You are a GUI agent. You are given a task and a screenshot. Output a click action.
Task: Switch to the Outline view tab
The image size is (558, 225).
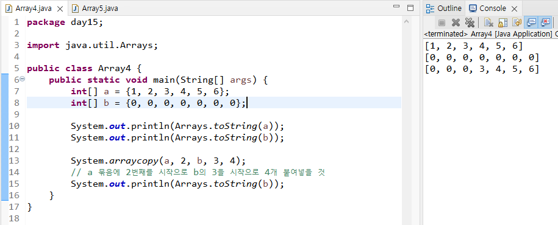[444, 8]
